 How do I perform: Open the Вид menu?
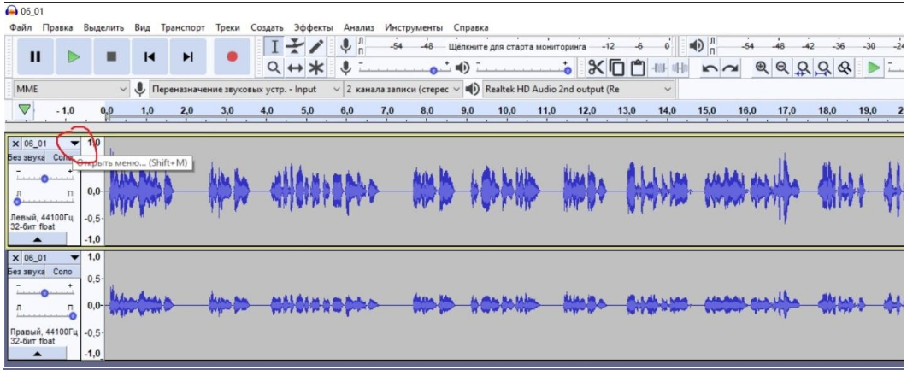142,27
